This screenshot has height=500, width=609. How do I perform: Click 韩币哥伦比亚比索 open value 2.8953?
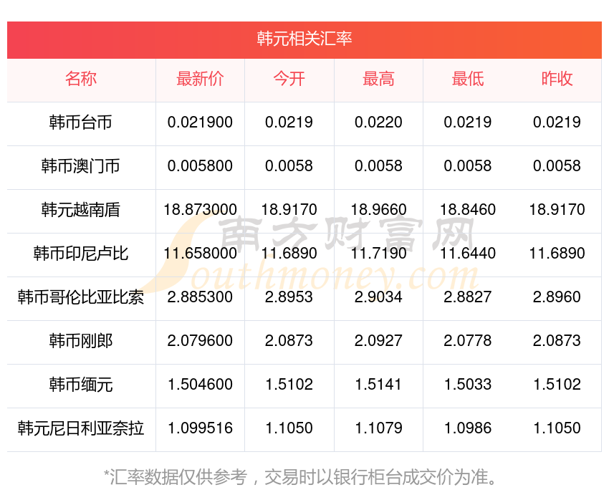pyautogui.click(x=289, y=297)
